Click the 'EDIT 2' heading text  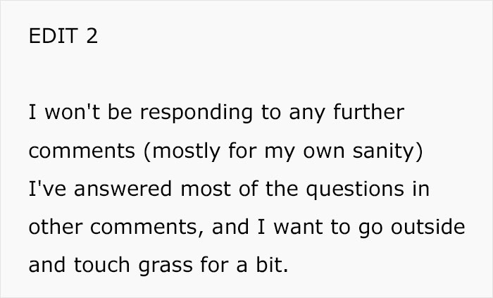[x=63, y=37]
